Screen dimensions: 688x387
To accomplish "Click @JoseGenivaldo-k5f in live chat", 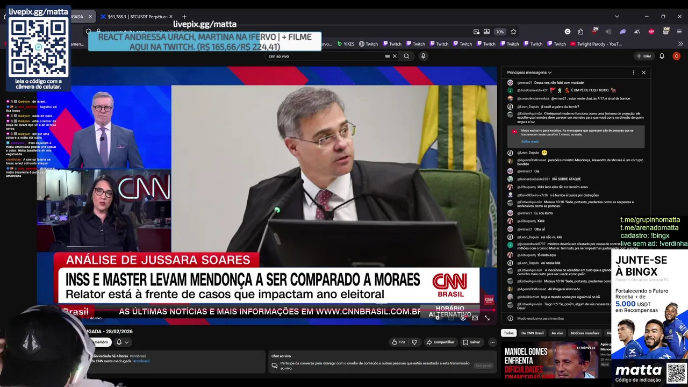I will click(x=532, y=90).
